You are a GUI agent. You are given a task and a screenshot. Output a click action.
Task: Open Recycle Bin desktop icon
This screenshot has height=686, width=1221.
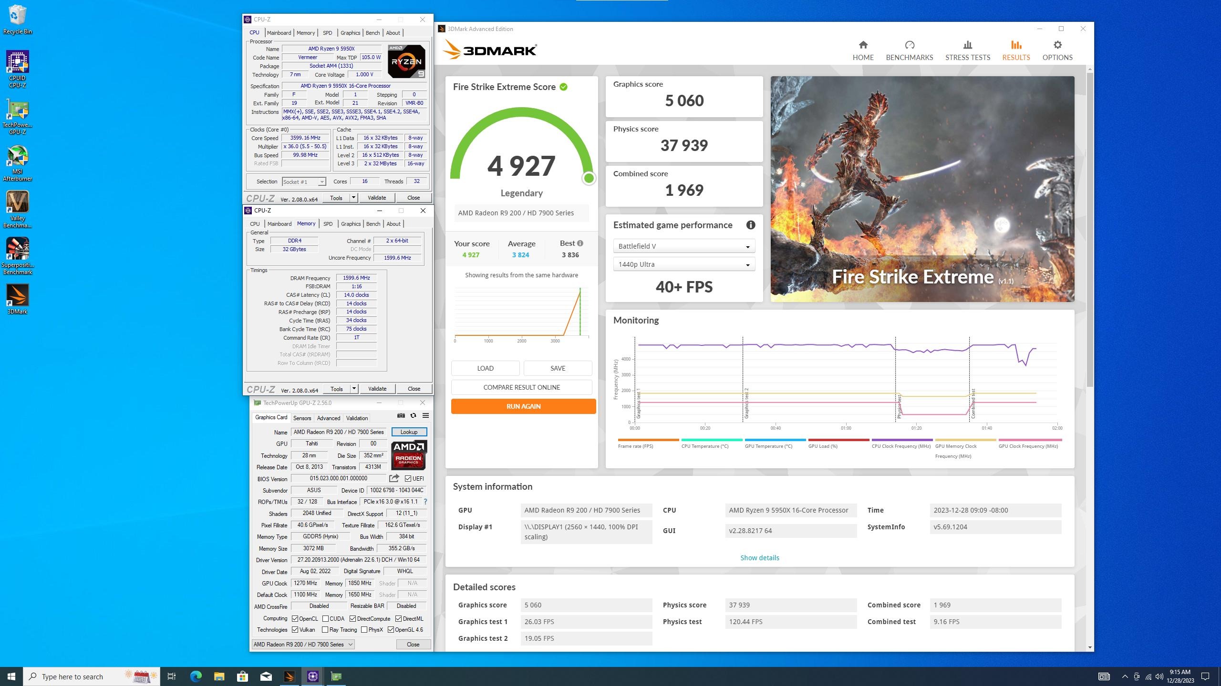click(18, 20)
